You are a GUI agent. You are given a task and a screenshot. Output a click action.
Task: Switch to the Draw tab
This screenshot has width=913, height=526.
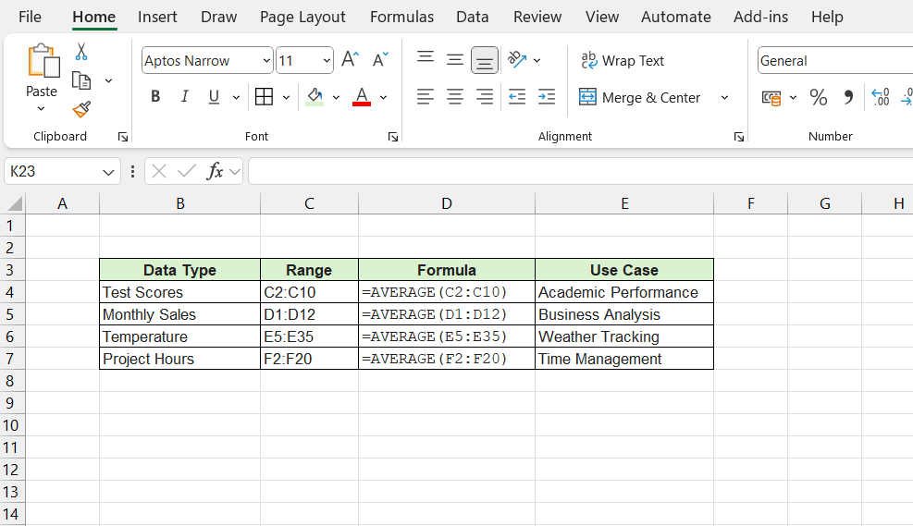click(218, 17)
